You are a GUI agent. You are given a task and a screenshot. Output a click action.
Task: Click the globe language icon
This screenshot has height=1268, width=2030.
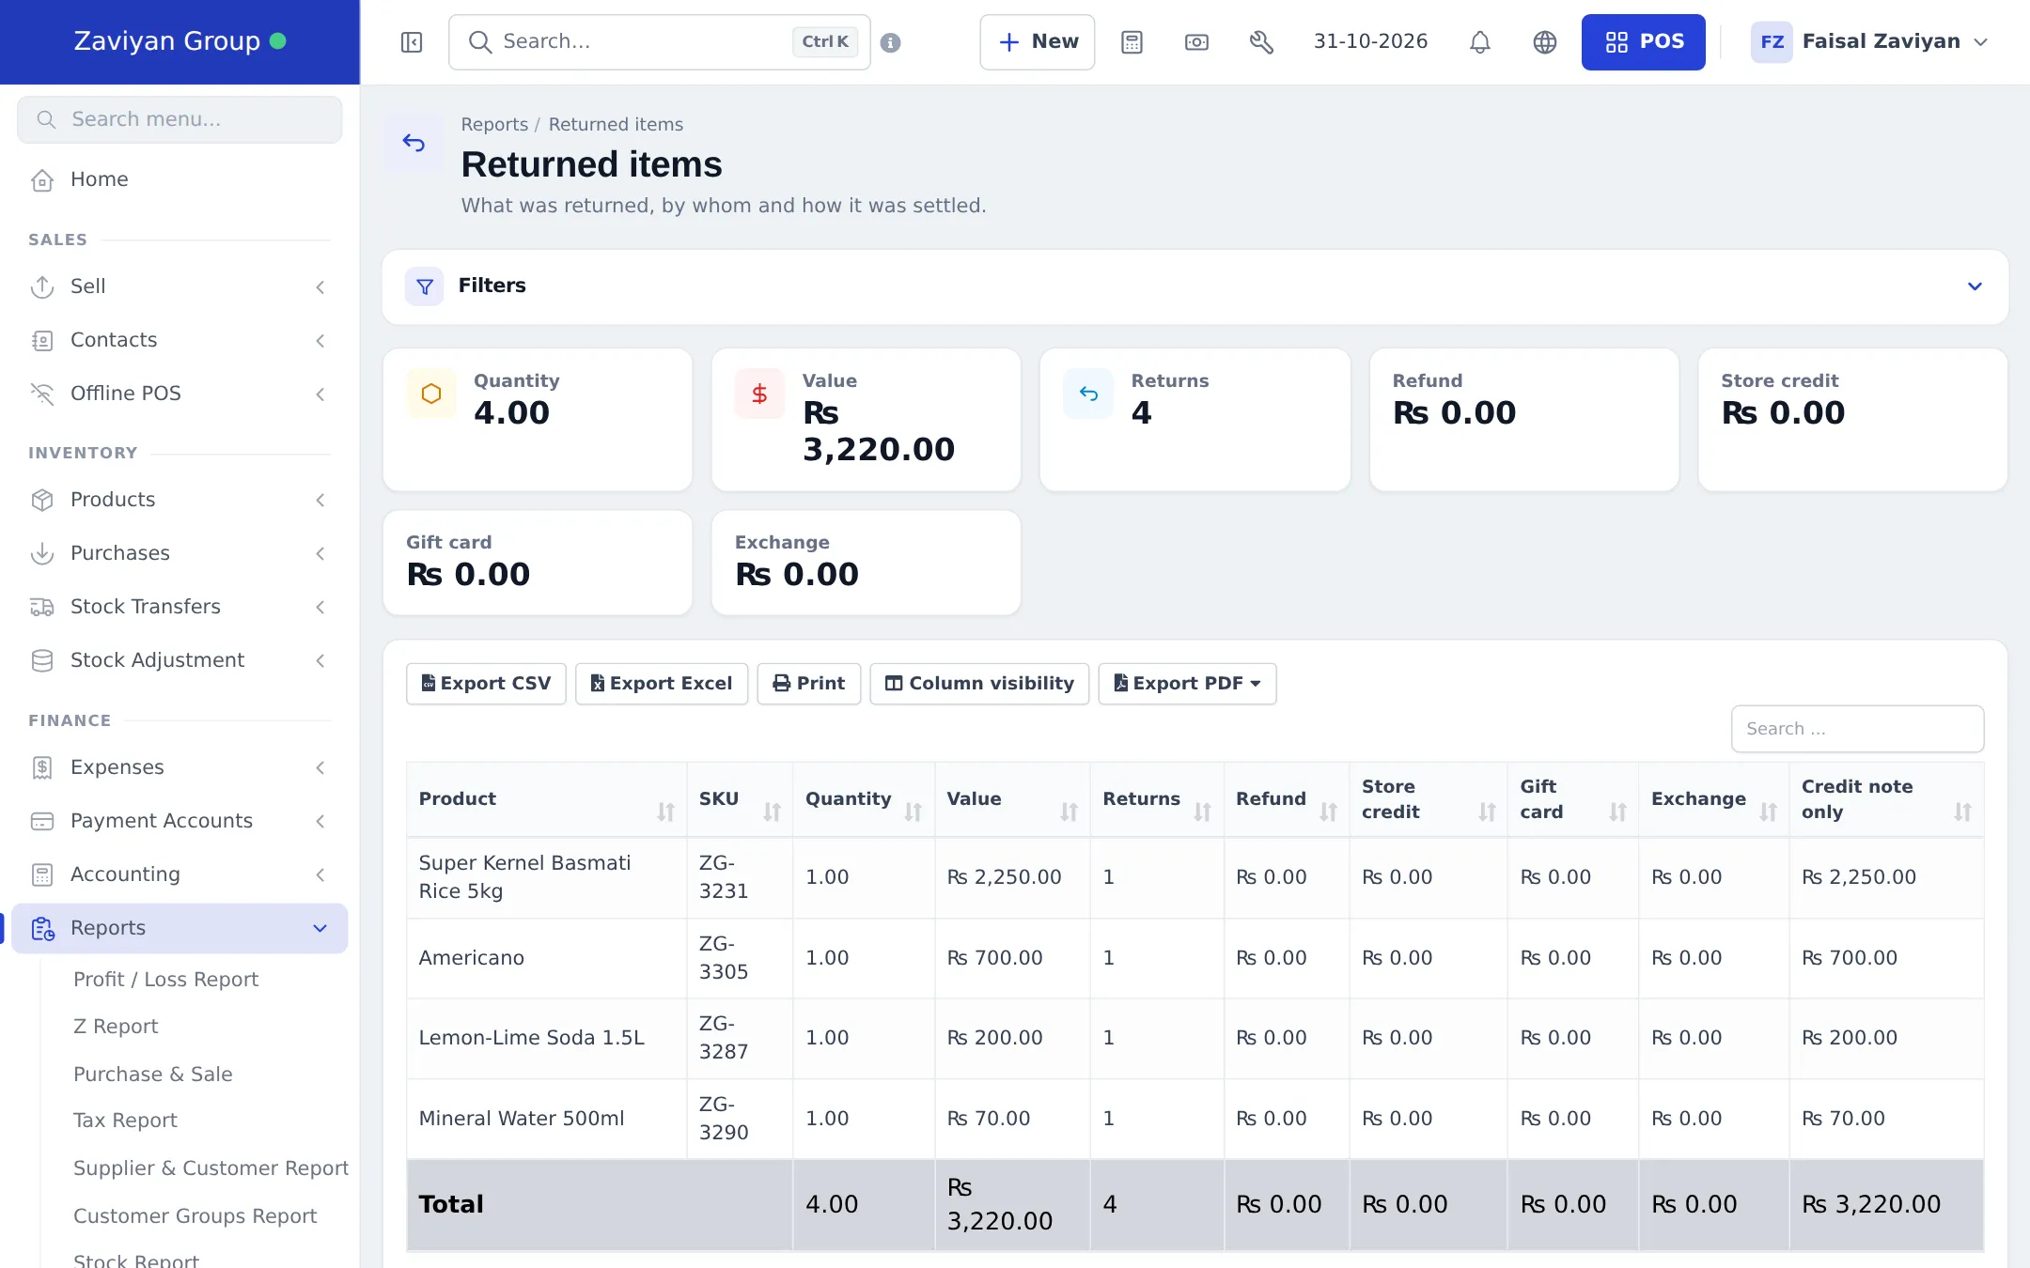coord(1545,42)
